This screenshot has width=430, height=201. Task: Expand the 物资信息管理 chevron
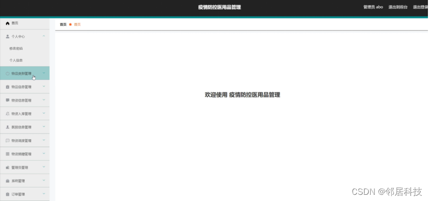click(44, 100)
